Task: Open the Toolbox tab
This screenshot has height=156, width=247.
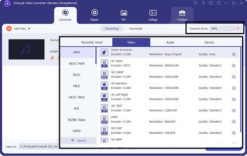Action: pos(182,15)
